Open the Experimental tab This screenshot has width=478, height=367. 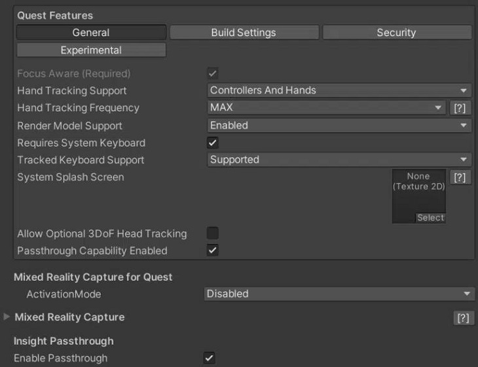(91, 50)
